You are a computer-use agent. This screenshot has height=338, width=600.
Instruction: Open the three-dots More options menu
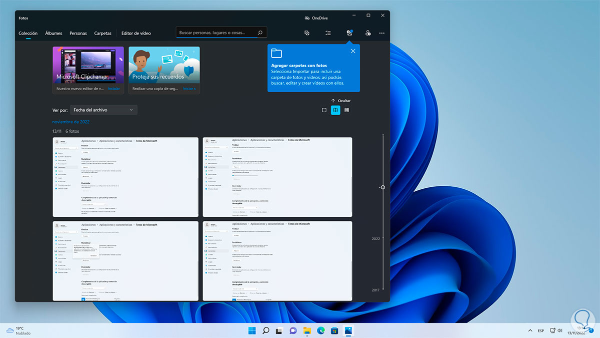(382, 33)
